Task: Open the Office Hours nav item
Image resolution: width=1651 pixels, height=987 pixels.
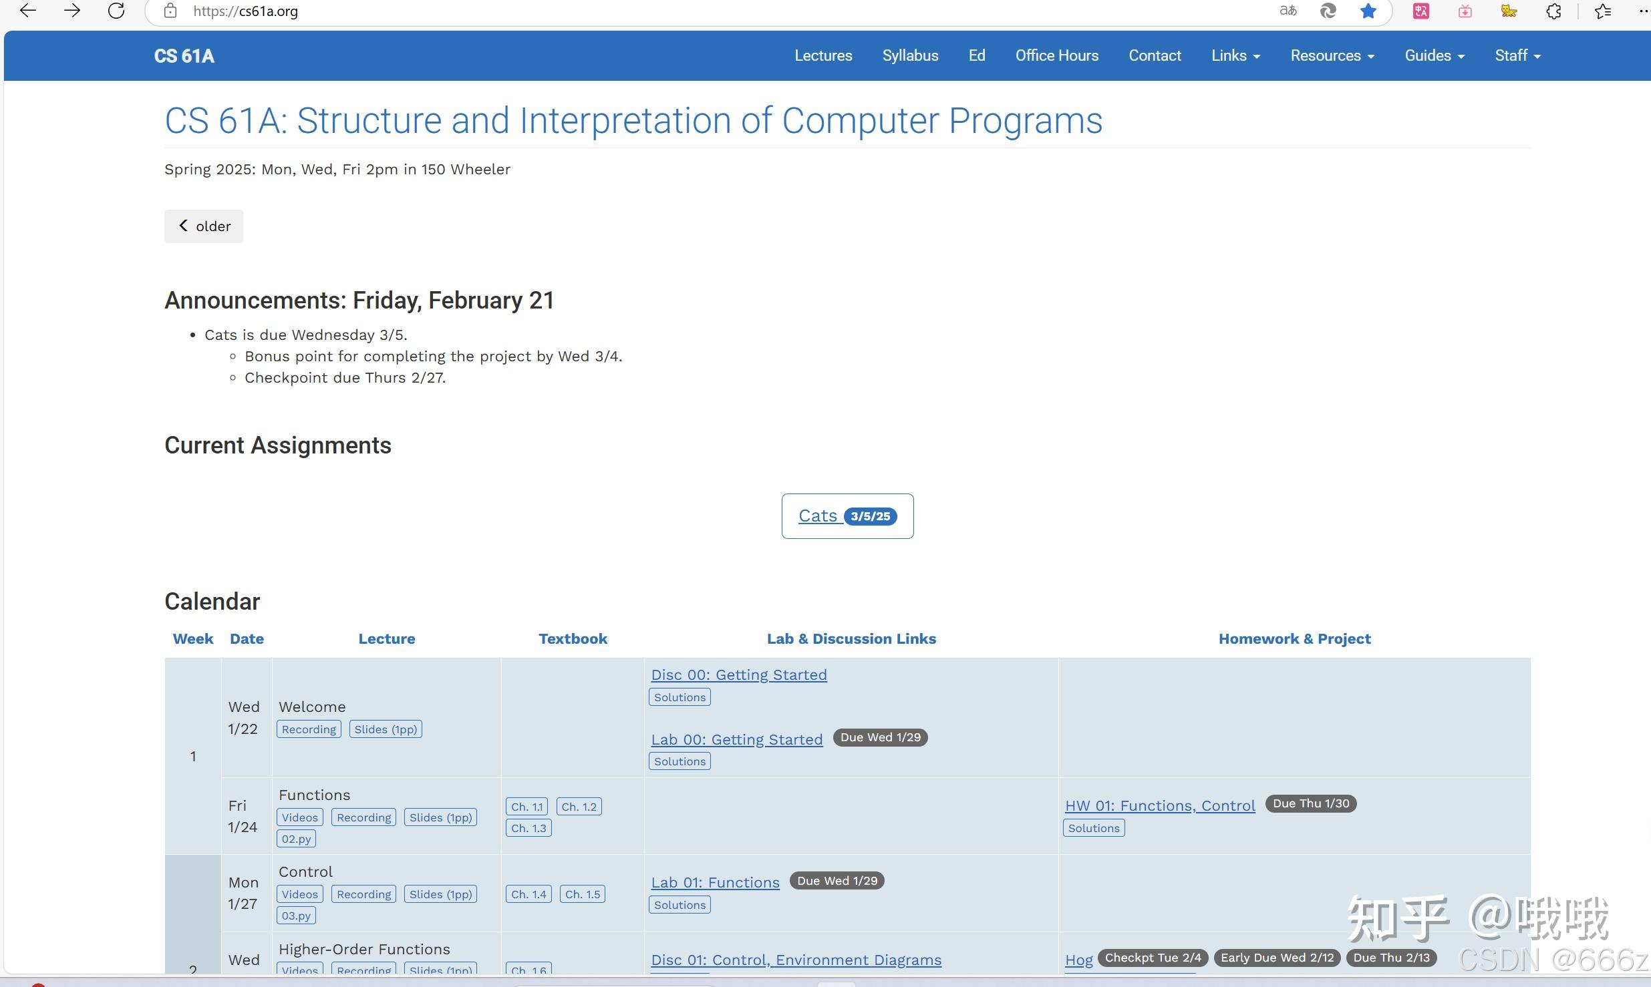Action: coord(1057,55)
